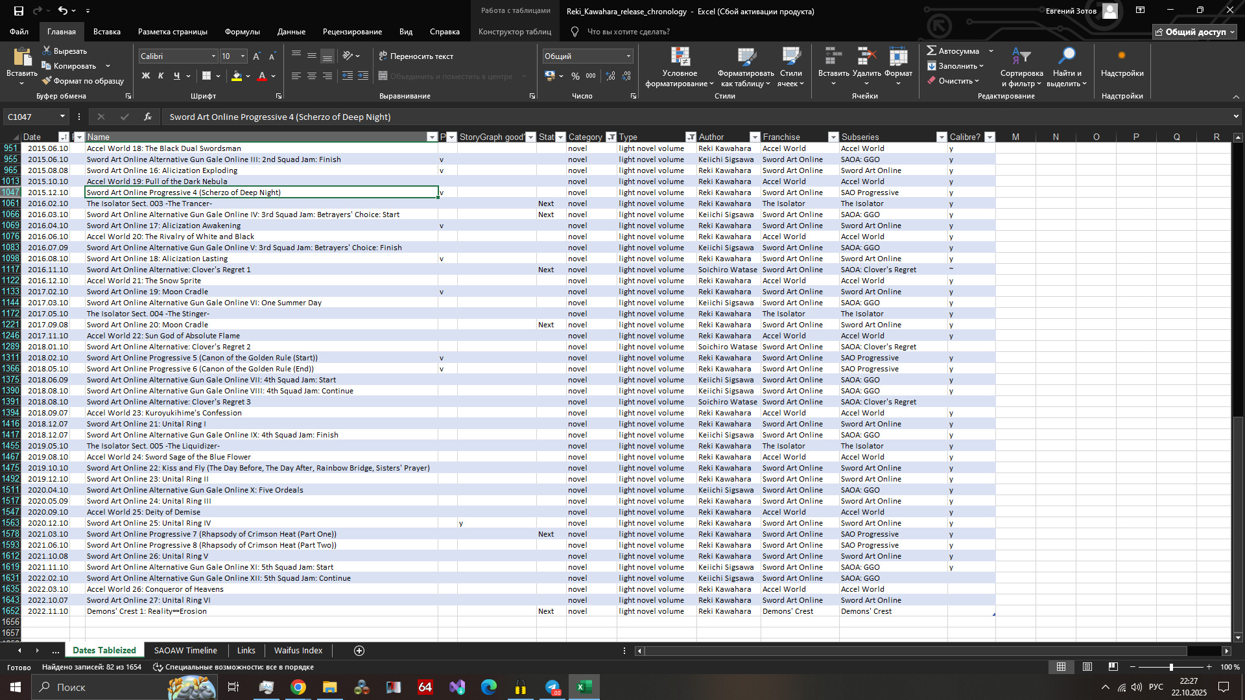The width and height of the screenshot is (1245, 700).
Task: Click the Insert Function fx icon
Action: (x=148, y=117)
